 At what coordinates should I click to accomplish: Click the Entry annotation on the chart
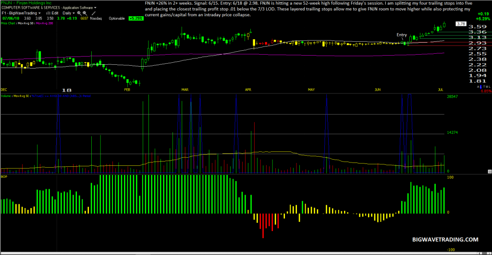click(402, 35)
